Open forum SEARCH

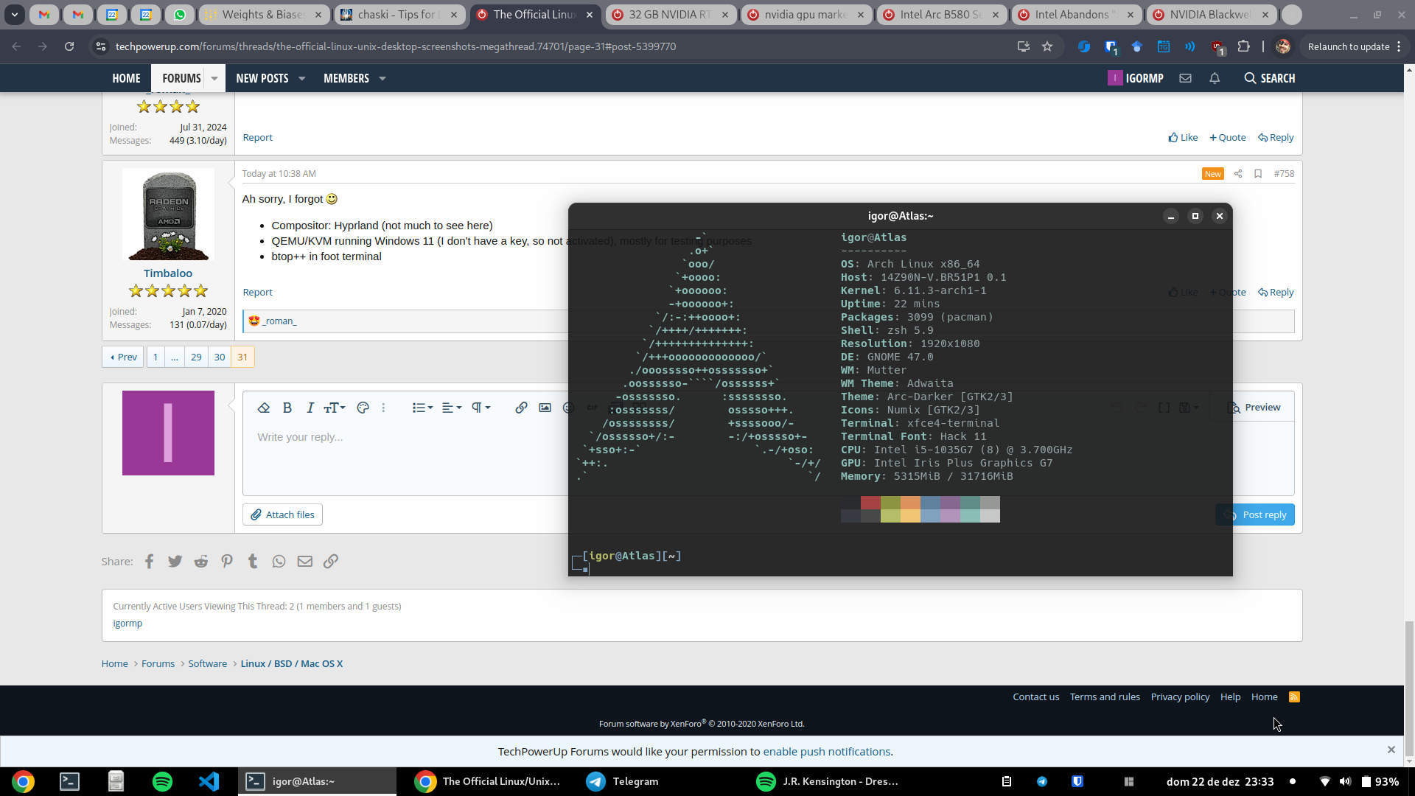1269,78
